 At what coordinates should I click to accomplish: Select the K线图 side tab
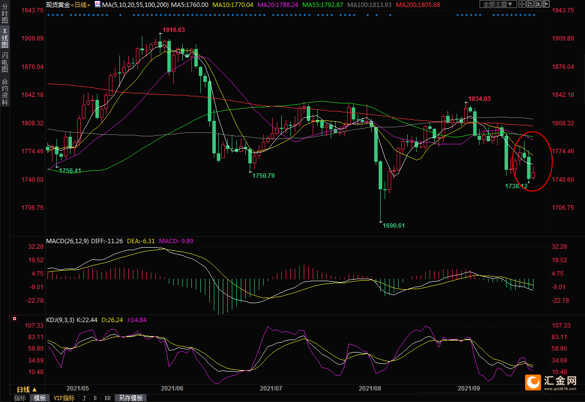click(x=5, y=37)
